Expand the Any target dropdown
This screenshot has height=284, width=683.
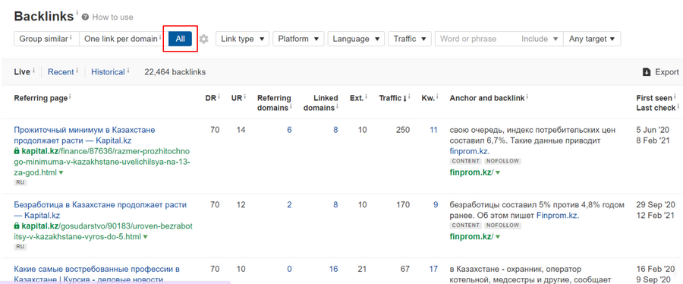(x=592, y=39)
